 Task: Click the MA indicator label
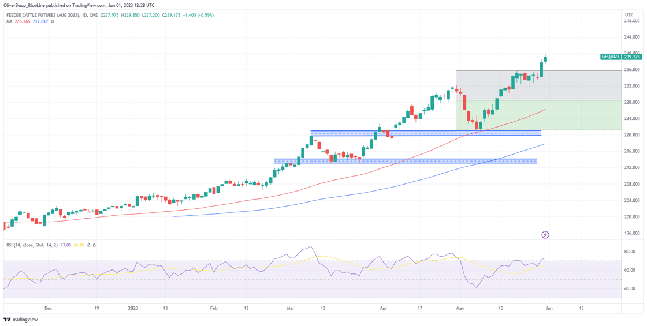9,21
